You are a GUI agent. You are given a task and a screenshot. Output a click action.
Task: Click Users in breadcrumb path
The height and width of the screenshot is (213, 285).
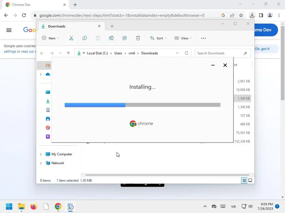118,53
